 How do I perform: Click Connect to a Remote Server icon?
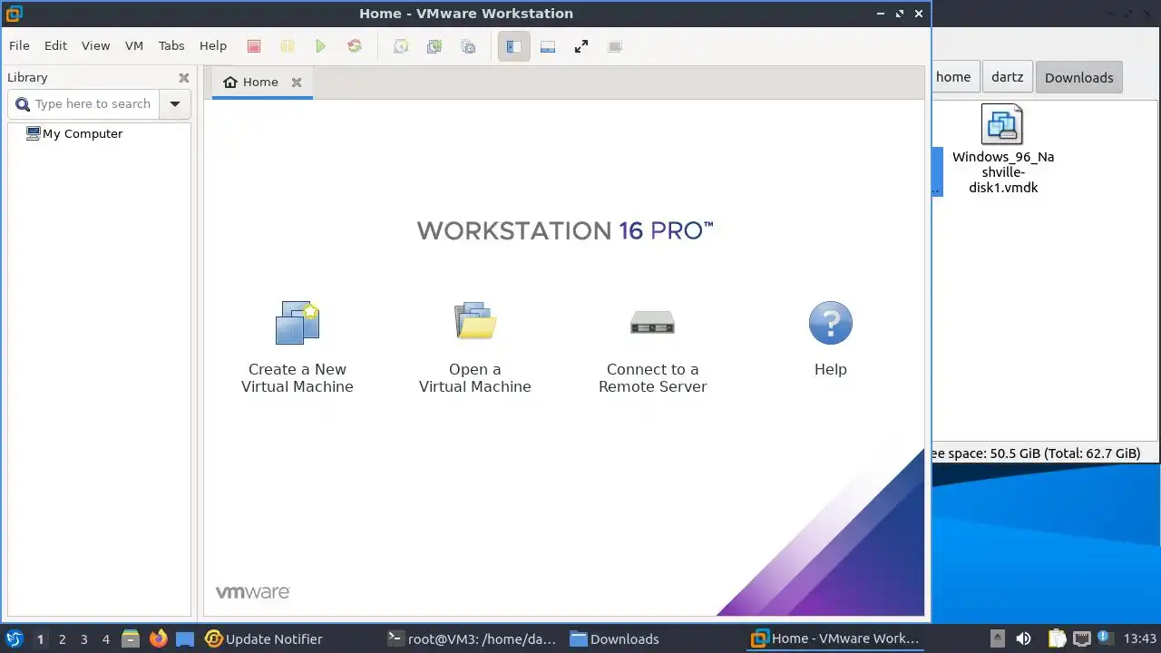coord(653,322)
